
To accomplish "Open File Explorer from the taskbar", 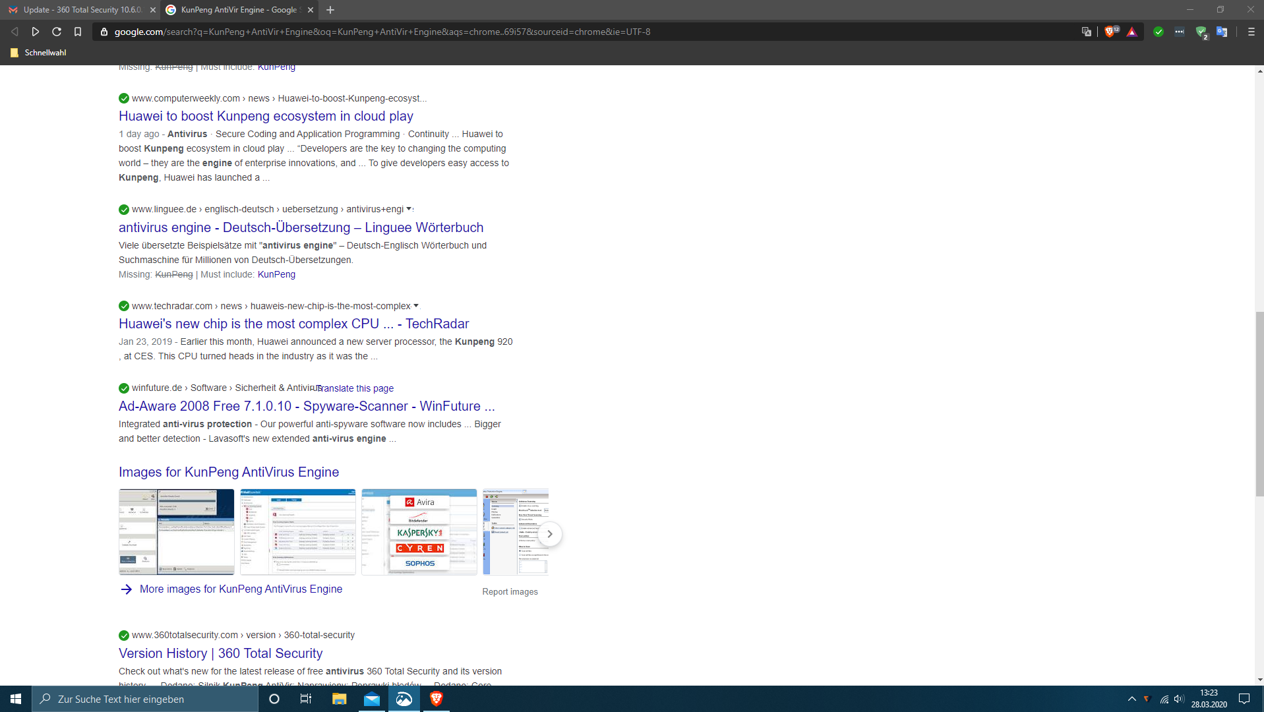I will (339, 699).
